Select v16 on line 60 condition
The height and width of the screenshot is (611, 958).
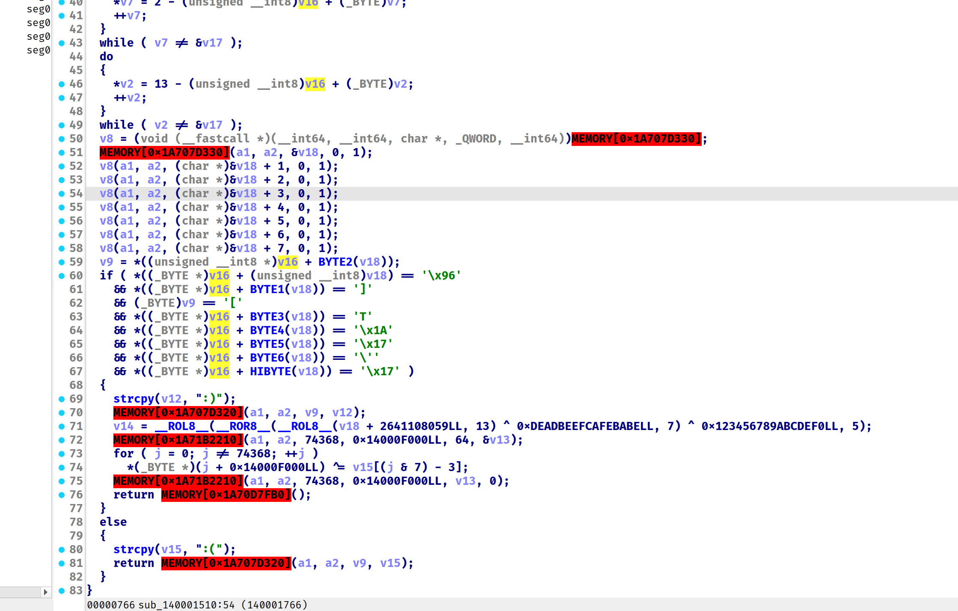[219, 276]
